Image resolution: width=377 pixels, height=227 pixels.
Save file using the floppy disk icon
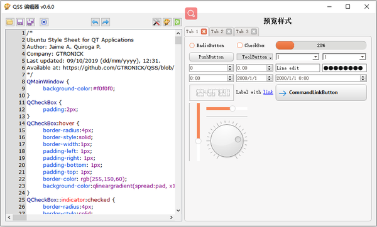point(20,22)
